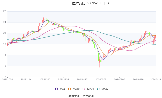Click the 24 price axis label

point(5,22)
